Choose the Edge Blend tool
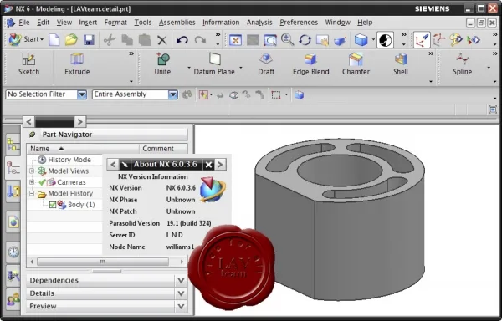Viewport: 502px width, 321px height. pyautogui.click(x=311, y=64)
